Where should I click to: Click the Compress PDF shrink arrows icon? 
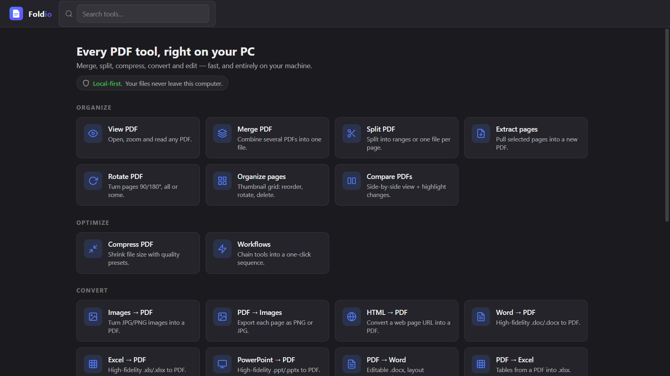point(93,249)
